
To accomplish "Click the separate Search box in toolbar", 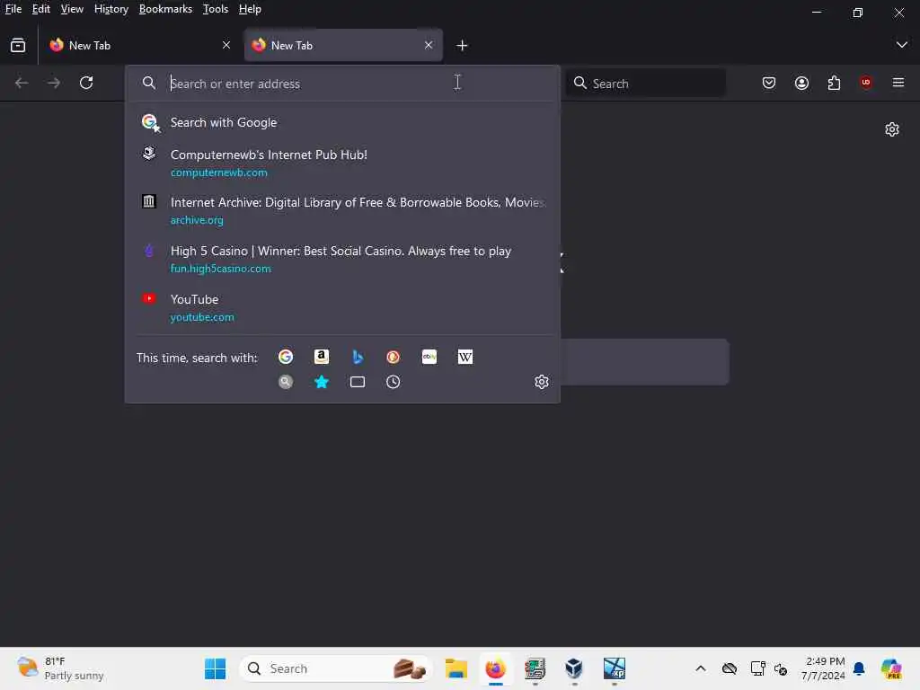I will point(645,83).
